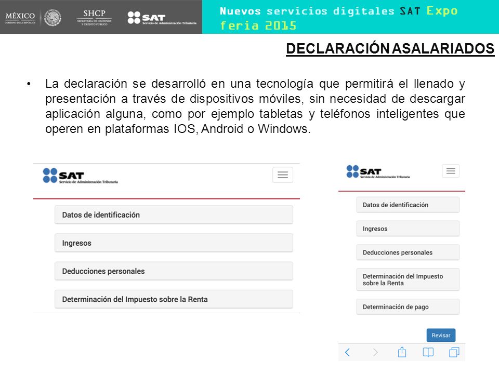This screenshot has width=499, height=374.
Task: Expand Determinación de pago section
Action: coord(408,307)
